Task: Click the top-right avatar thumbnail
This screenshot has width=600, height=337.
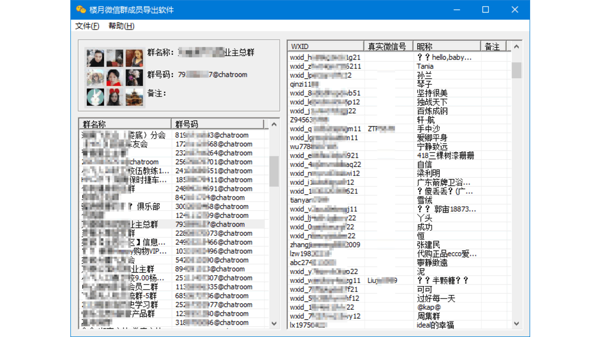Action: tap(135, 57)
